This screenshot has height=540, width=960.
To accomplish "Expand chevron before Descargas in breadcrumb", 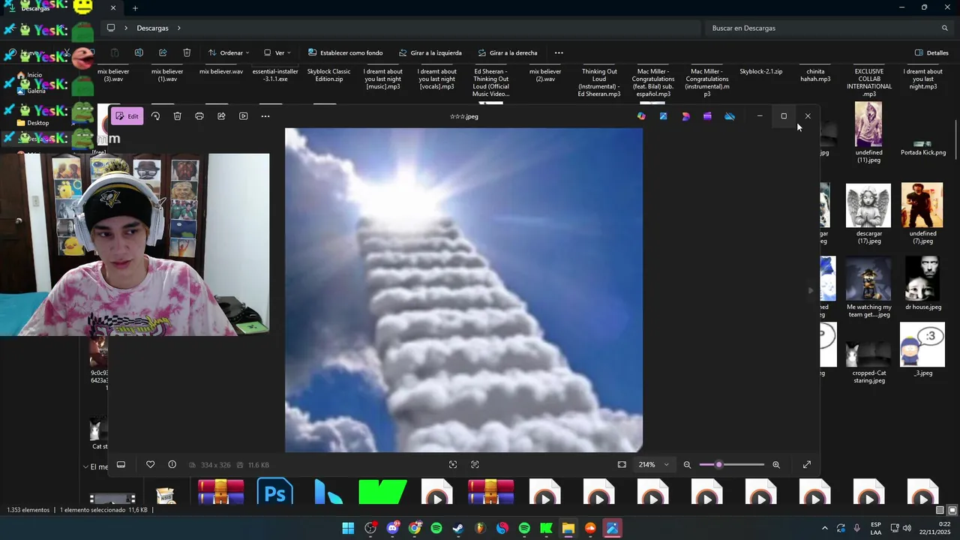I will point(126,28).
